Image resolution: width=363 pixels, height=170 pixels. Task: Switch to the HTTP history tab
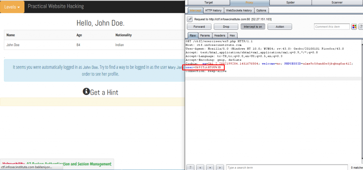coord(213,10)
